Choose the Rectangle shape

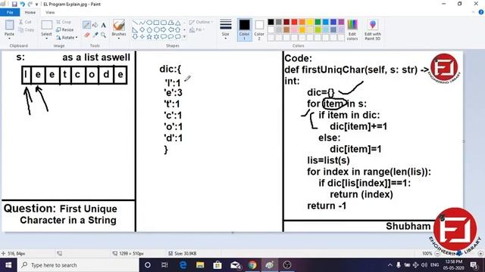pyautogui.click(x=156, y=23)
